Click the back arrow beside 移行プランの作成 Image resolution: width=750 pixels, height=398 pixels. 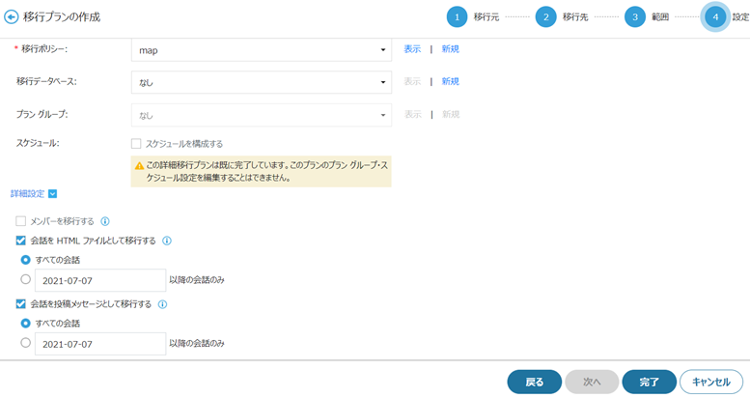pos(11,17)
